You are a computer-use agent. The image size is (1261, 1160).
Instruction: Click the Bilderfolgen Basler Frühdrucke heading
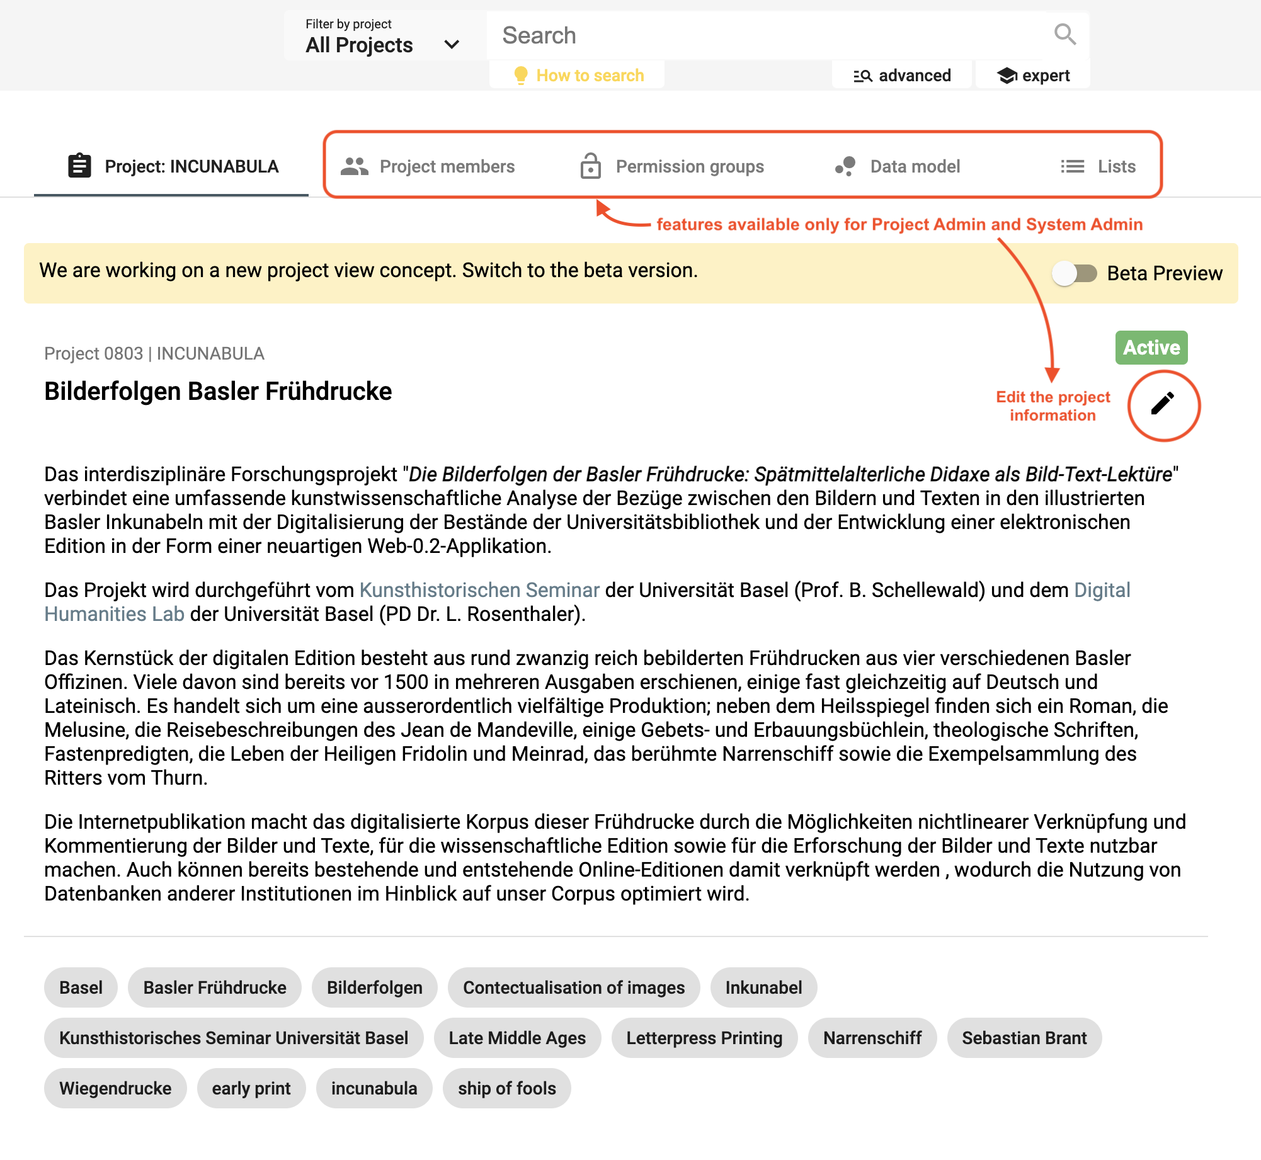[x=218, y=391]
